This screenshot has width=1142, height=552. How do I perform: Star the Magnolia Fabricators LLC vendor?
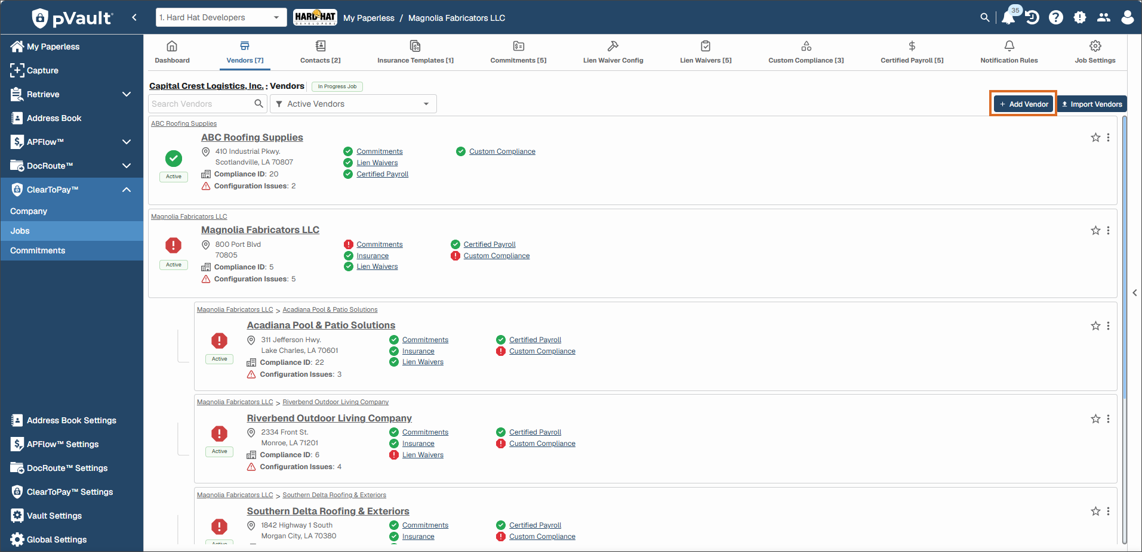(1095, 231)
